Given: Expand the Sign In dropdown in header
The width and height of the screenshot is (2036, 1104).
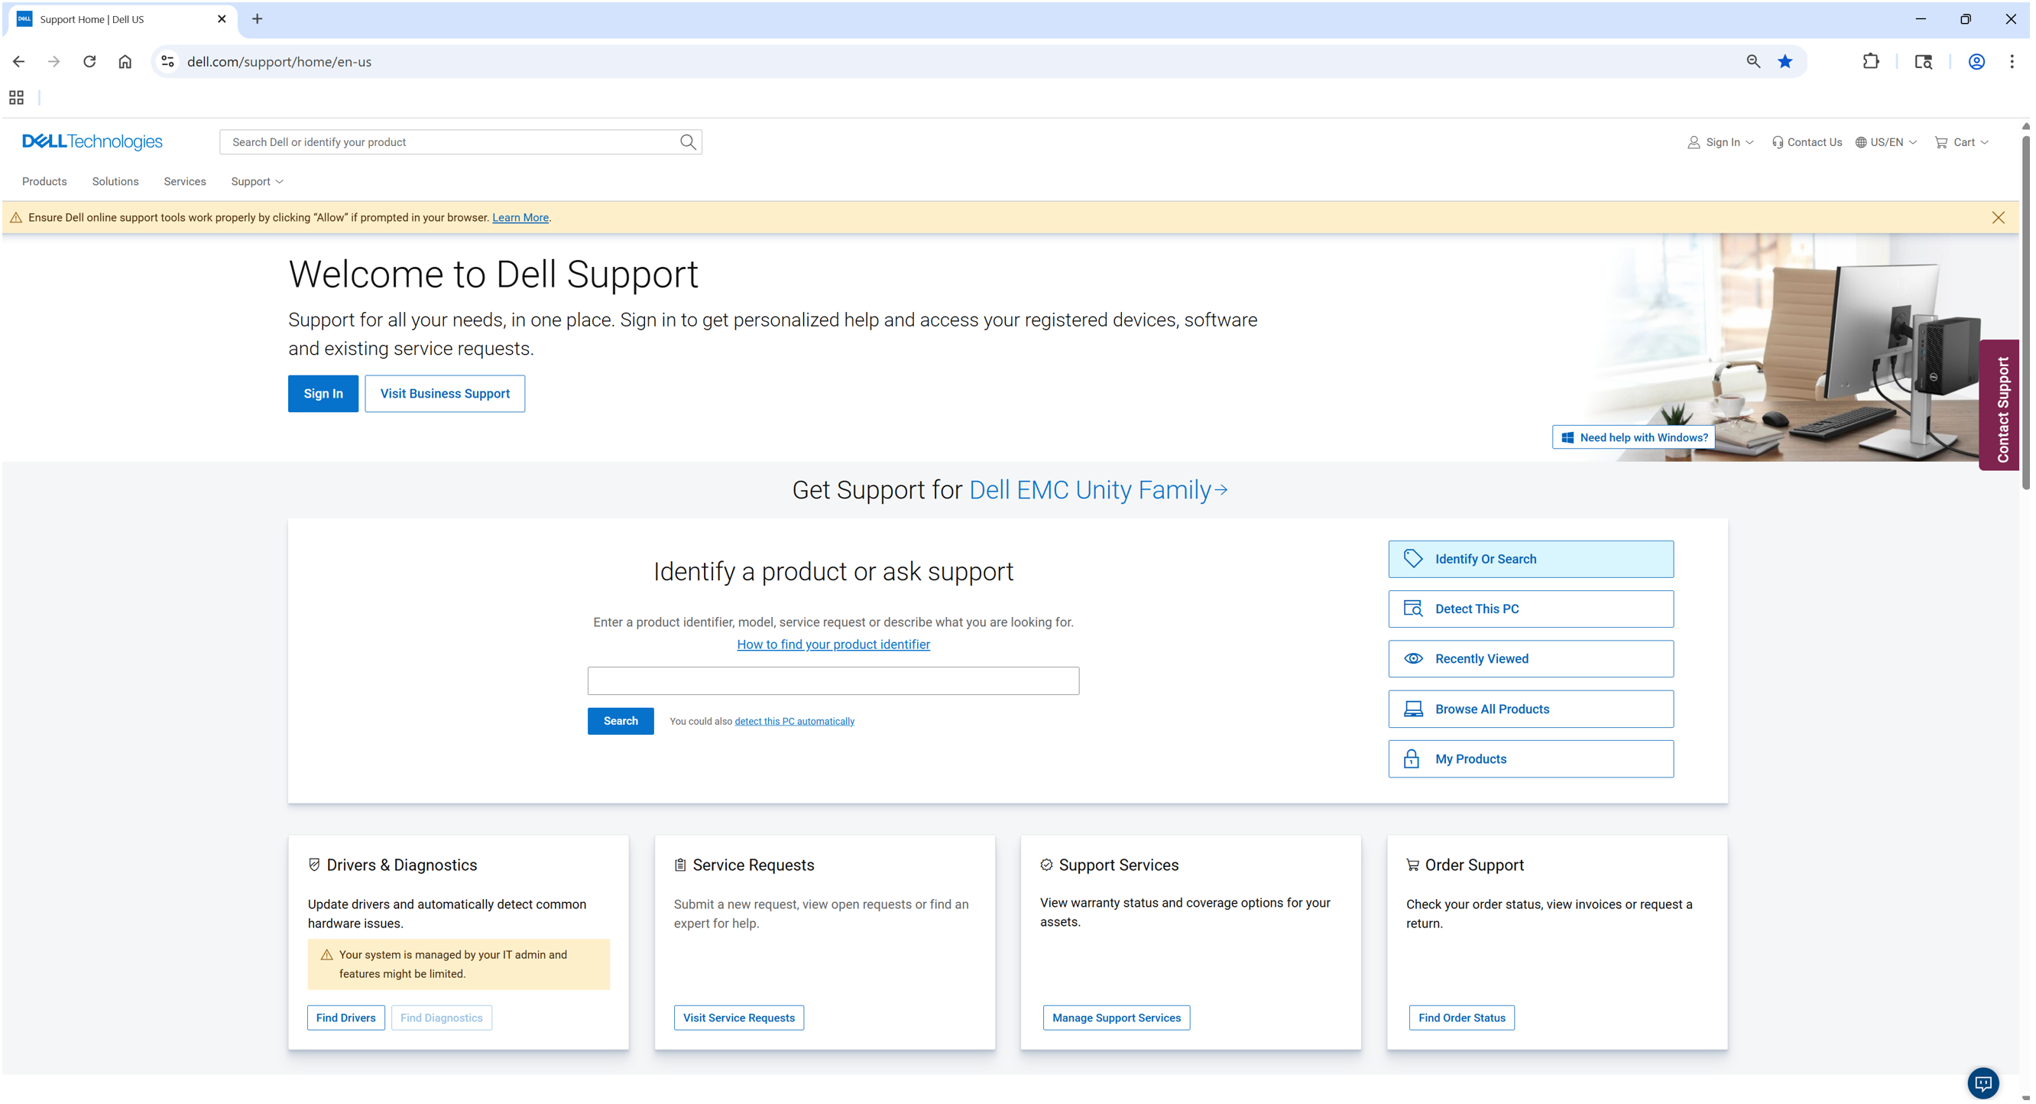Looking at the screenshot, I should coord(1720,142).
